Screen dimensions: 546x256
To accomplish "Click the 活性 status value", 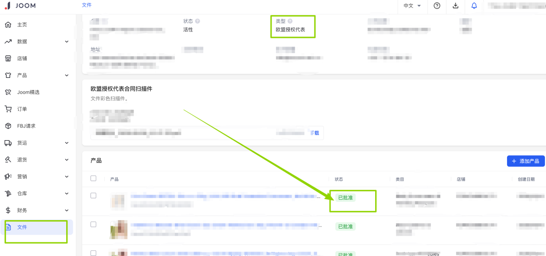I will pos(188,30).
